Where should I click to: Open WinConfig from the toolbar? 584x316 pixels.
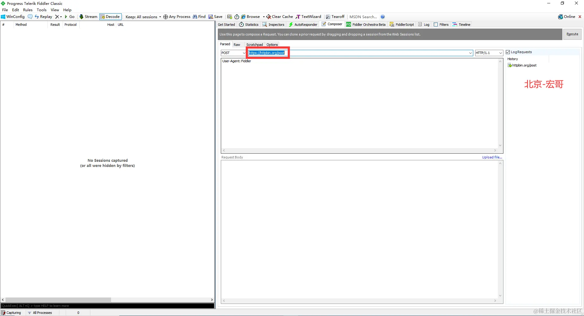coord(13,17)
